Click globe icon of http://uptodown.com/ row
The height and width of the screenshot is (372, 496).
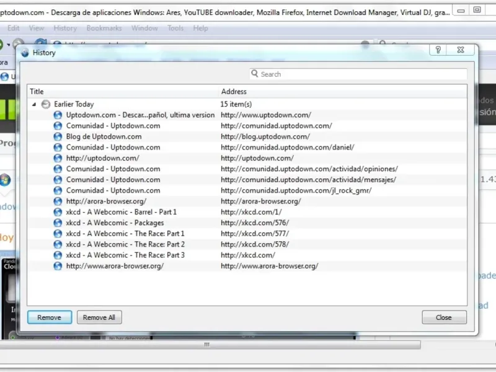pos(58,158)
